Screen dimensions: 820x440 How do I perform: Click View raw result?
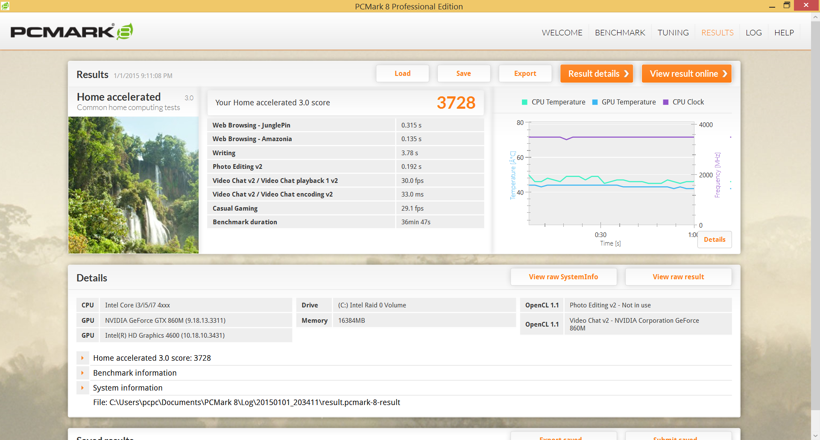click(678, 277)
